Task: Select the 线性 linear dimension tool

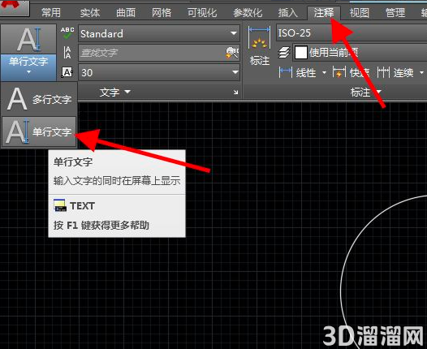Action: click(x=298, y=73)
